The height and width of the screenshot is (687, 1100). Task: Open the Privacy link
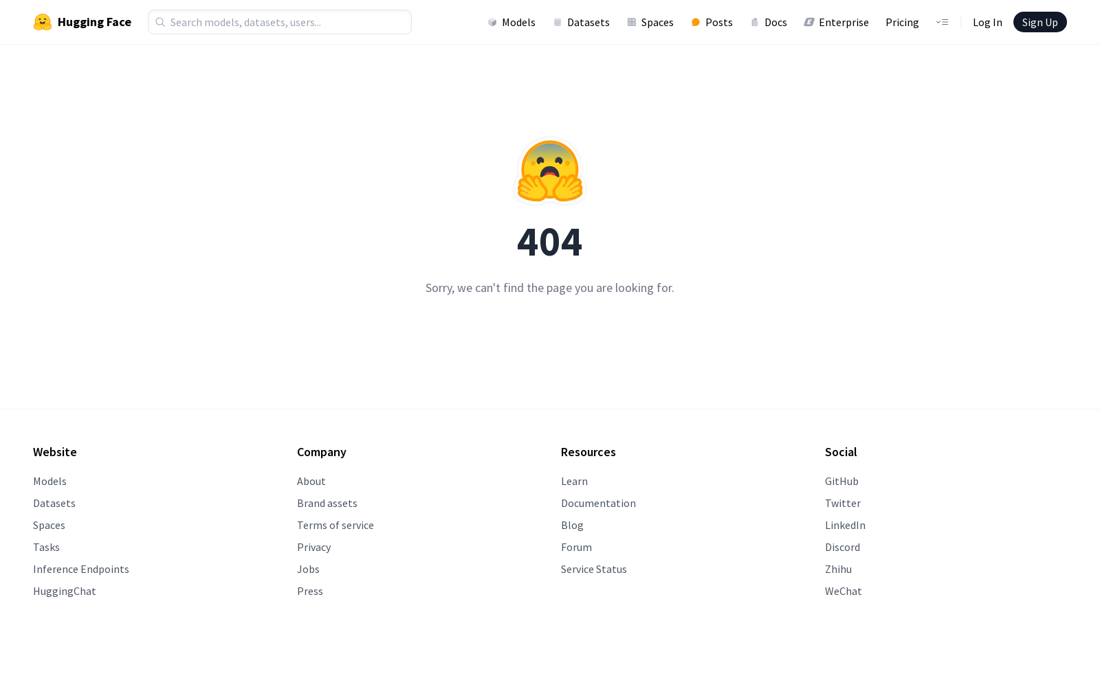[x=314, y=547]
